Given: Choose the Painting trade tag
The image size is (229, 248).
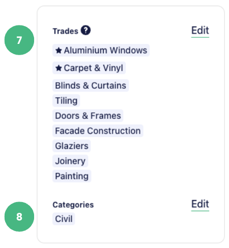Looking at the screenshot, I should click(x=72, y=176).
